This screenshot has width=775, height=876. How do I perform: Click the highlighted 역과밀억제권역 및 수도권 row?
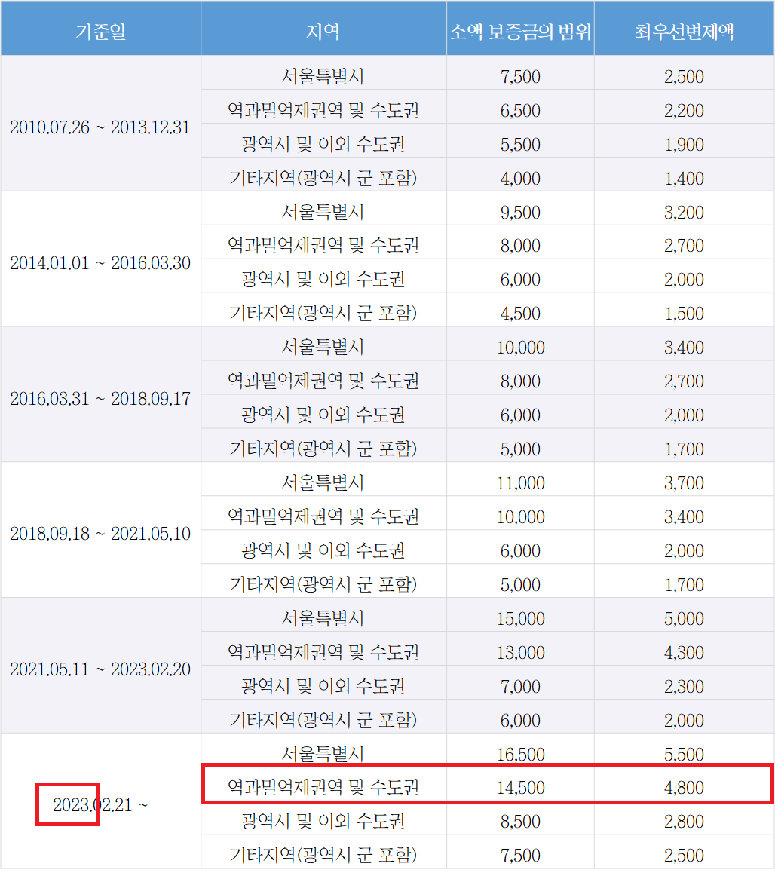(323, 787)
